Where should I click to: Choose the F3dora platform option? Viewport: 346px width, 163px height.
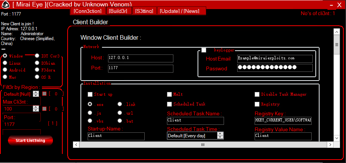click(x=37, y=70)
